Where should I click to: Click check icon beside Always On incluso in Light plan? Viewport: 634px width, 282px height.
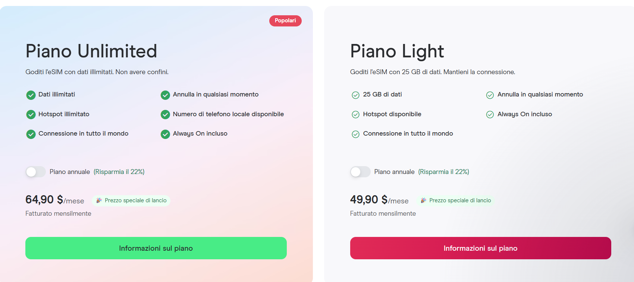(490, 114)
